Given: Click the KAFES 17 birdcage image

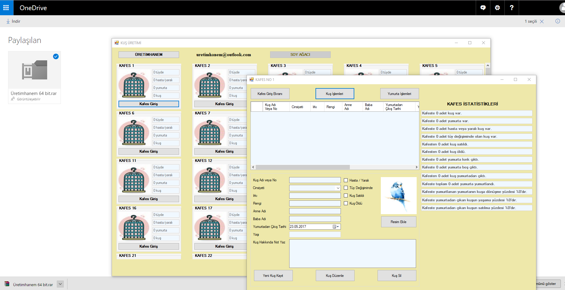Looking at the screenshot, I should coord(210,227).
